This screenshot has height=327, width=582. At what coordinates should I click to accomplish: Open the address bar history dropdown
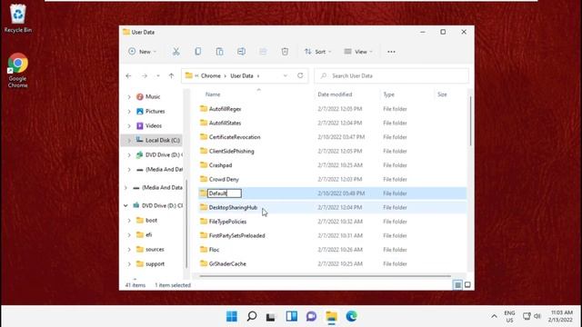(x=285, y=75)
